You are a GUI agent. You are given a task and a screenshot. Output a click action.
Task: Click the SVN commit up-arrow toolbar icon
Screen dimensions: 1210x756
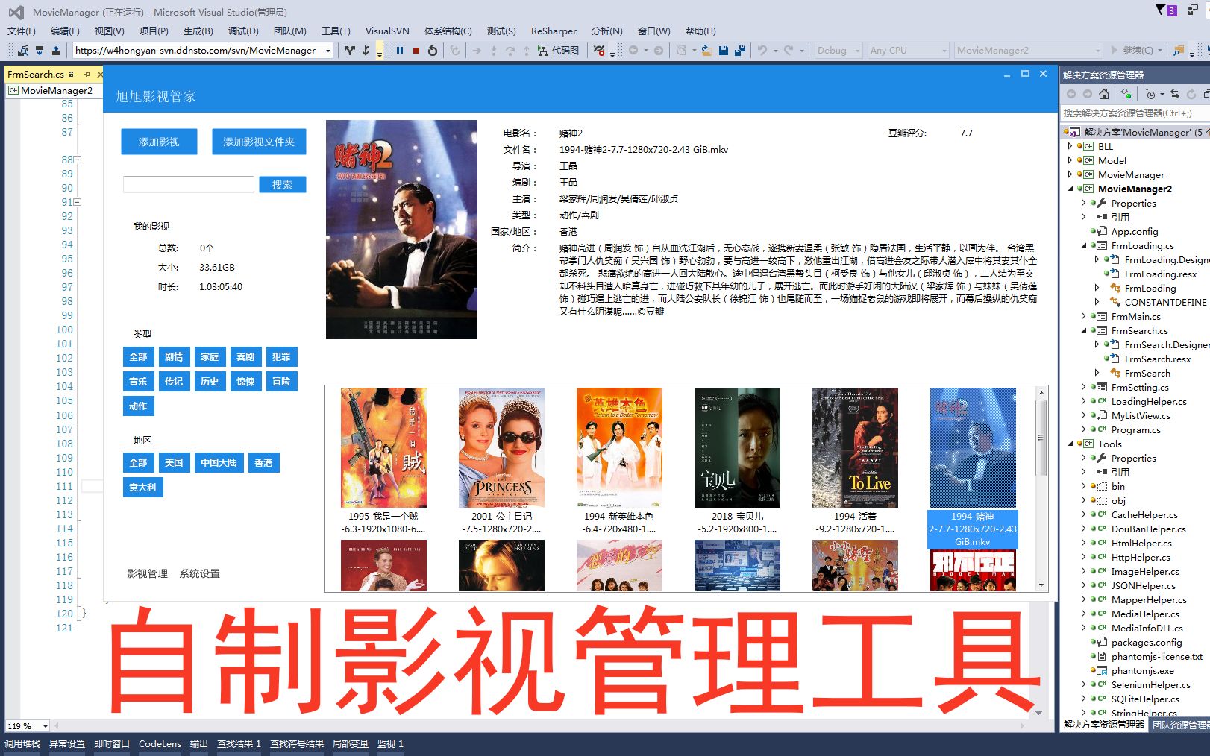(x=56, y=51)
